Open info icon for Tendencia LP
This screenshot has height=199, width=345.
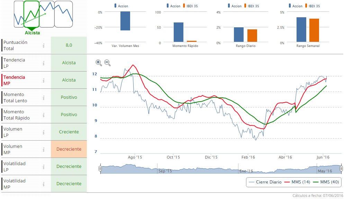point(44,63)
